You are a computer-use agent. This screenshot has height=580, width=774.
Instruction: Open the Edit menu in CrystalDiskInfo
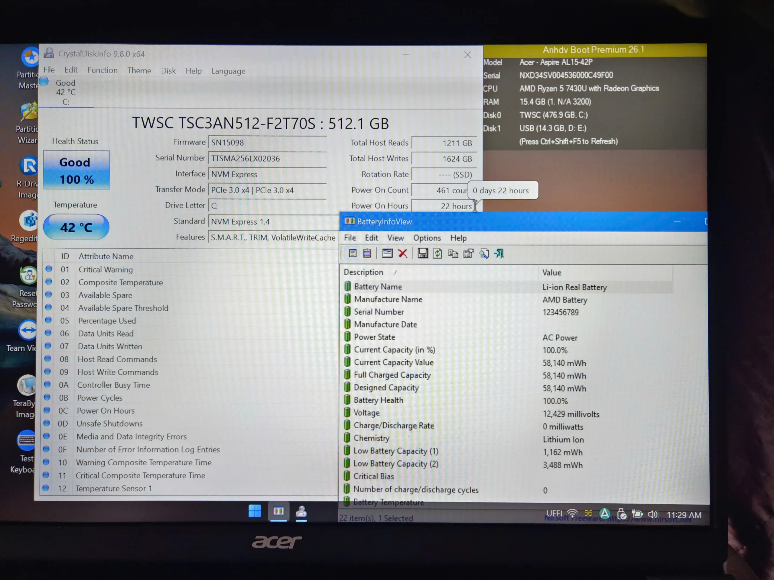click(71, 70)
